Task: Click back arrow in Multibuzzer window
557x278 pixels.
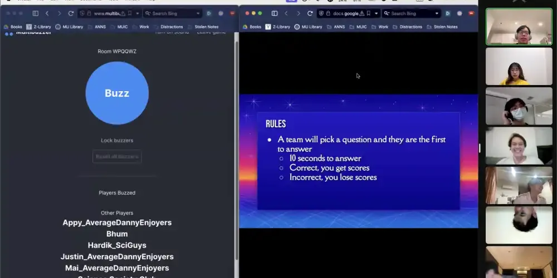Action: click(x=47, y=13)
